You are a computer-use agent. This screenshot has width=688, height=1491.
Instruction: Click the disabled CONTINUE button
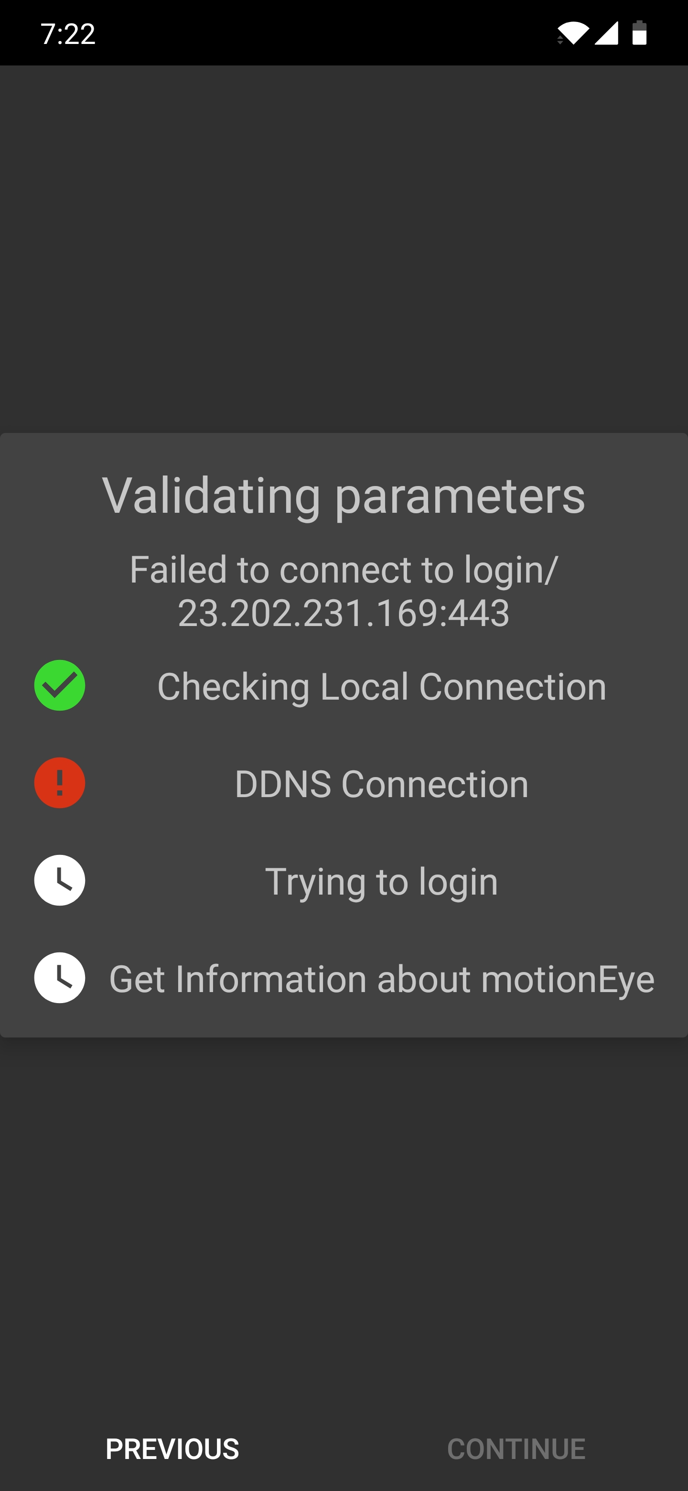(x=517, y=1449)
